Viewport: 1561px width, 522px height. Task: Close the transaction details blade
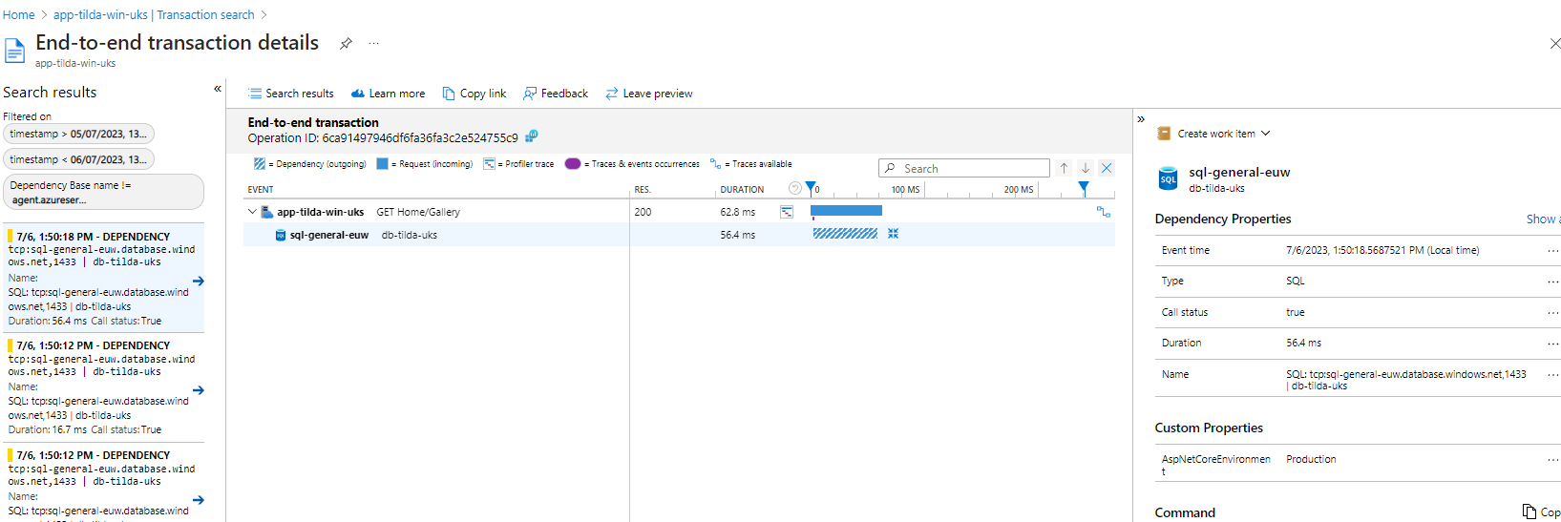coord(1554,44)
